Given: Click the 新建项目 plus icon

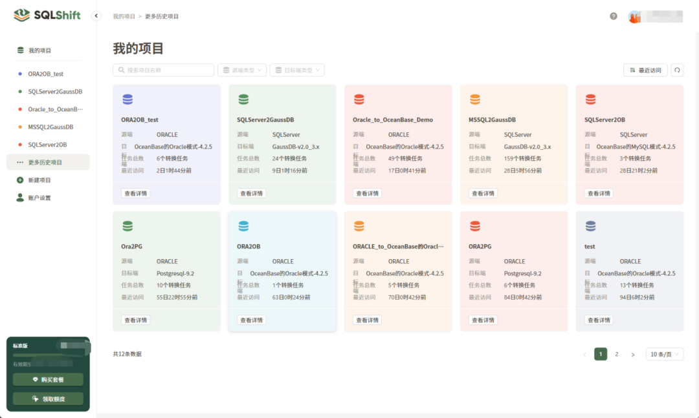Looking at the screenshot, I should point(20,180).
